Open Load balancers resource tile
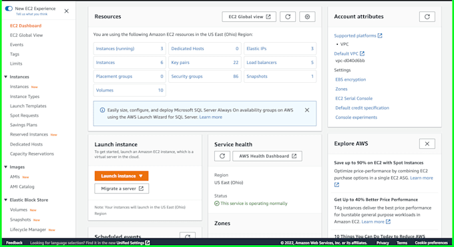The image size is (454, 247). click(280, 63)
